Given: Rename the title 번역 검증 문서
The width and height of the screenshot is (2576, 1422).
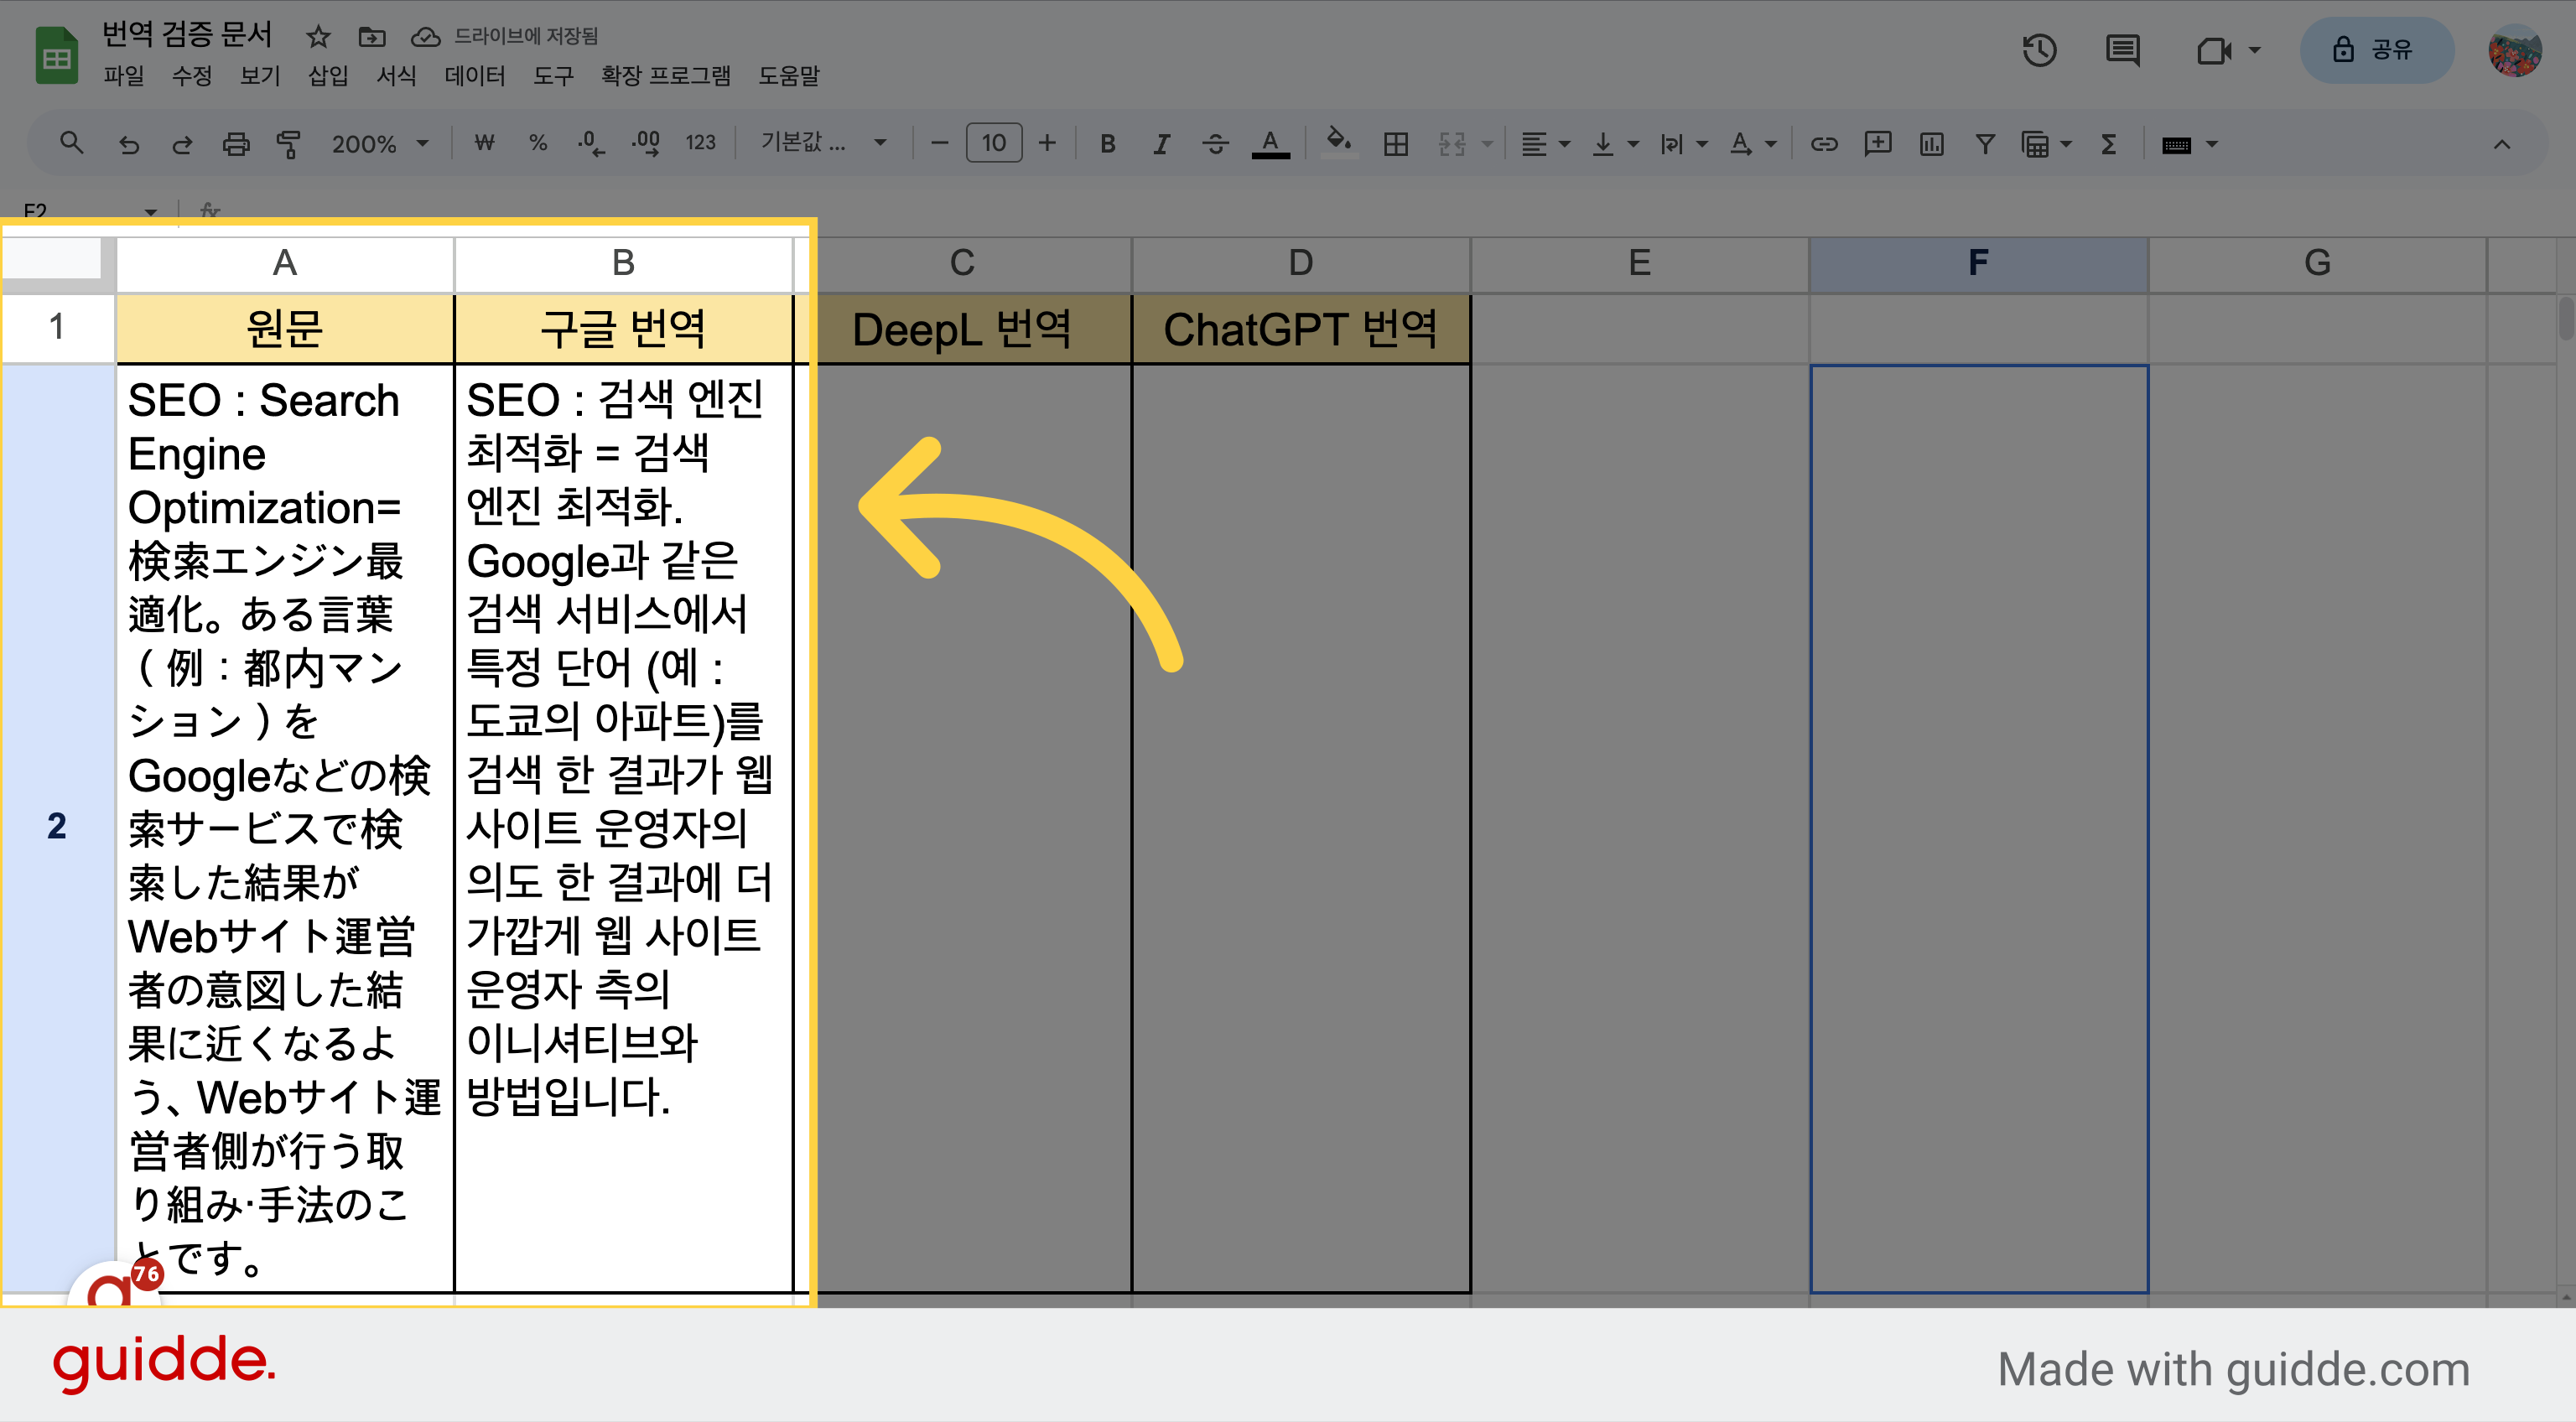Looking at the screenshot, I should (187, 34).
